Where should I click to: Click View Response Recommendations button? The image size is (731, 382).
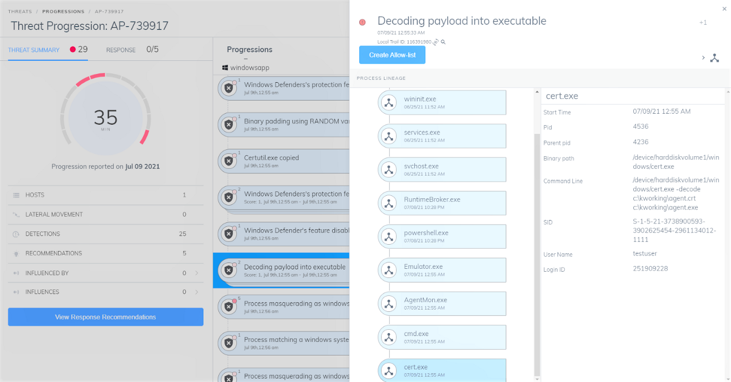tap(106, 317)
